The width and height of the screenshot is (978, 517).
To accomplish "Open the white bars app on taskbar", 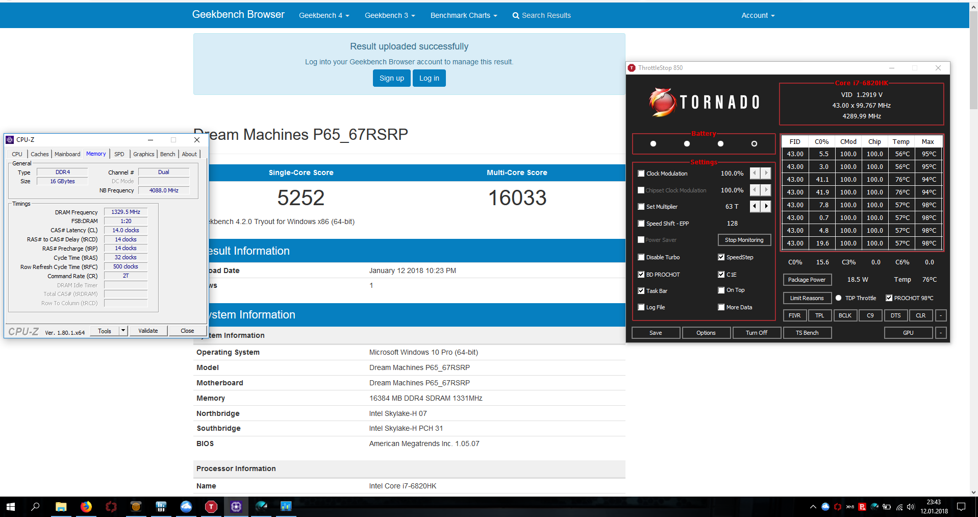I will point(161,506).
